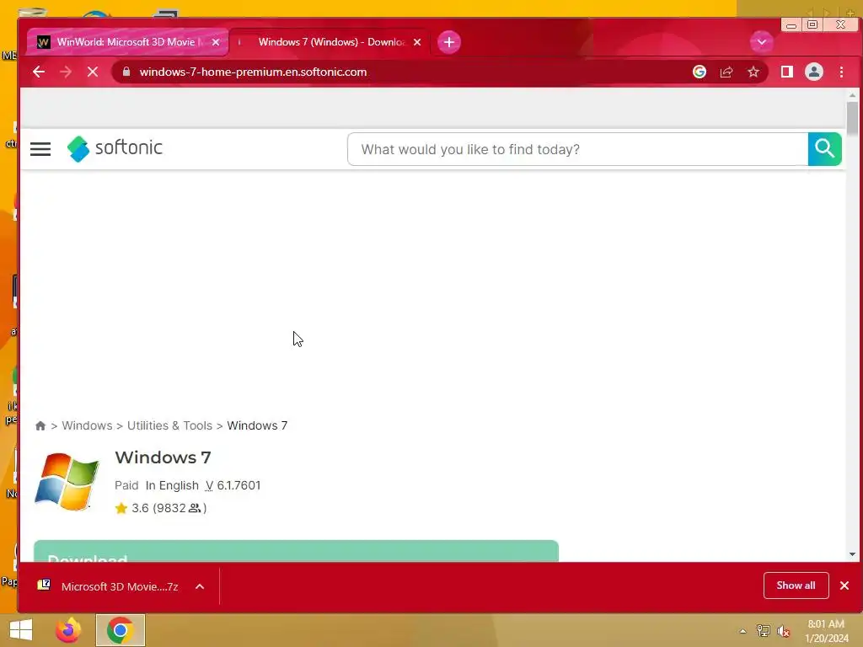
Task: Click the page vertical scrollbar thumb
Action: click(852, 118)
